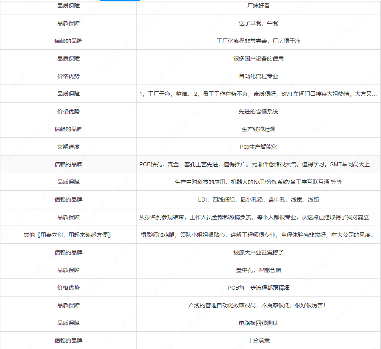Viewport: 381px width, 349px height.
Task: Select the 很多国产设备的使用 row text
Action: [x=258, y=59]
